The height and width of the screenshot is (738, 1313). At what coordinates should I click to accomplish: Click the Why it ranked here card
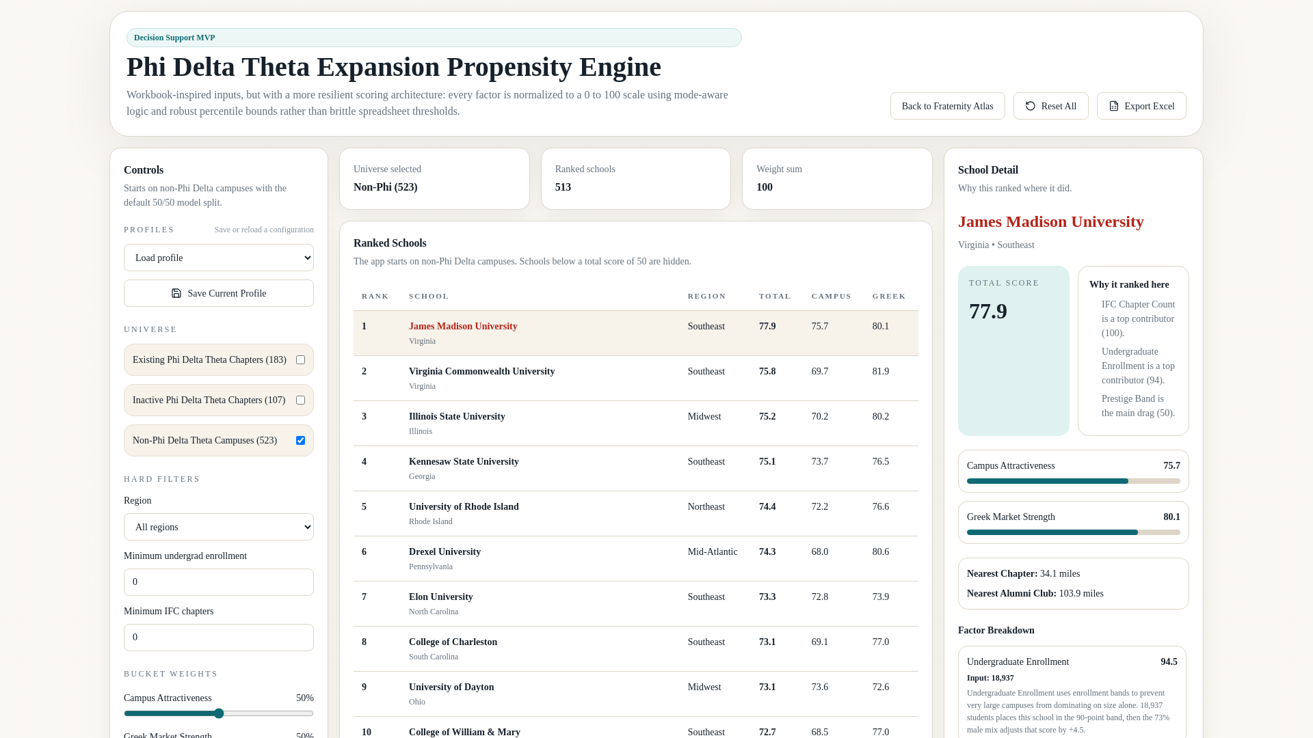point(1133,351)
